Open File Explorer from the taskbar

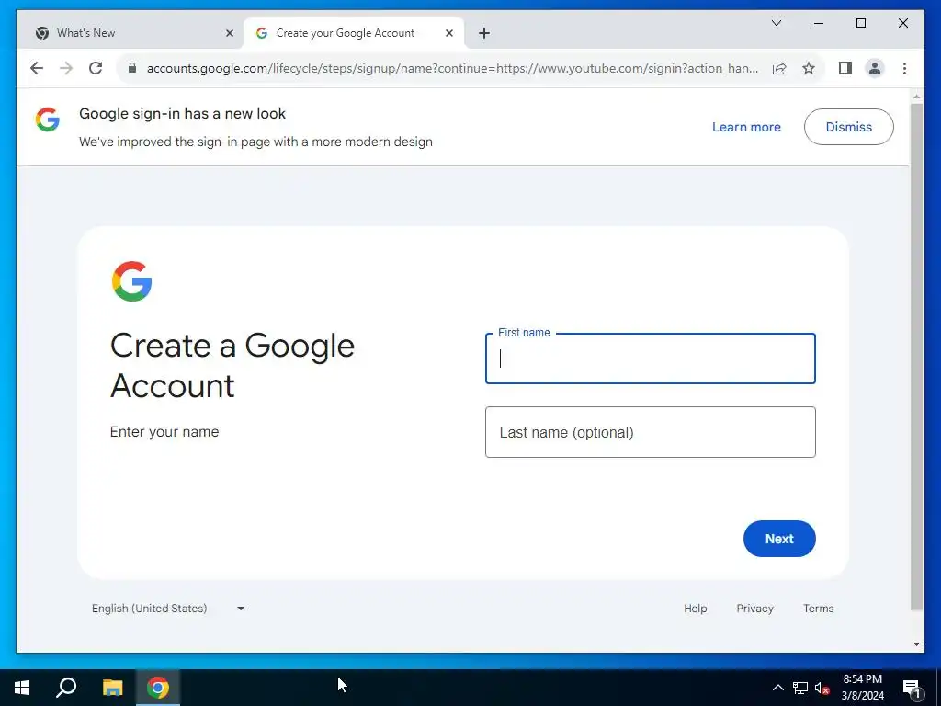[112, 688]
